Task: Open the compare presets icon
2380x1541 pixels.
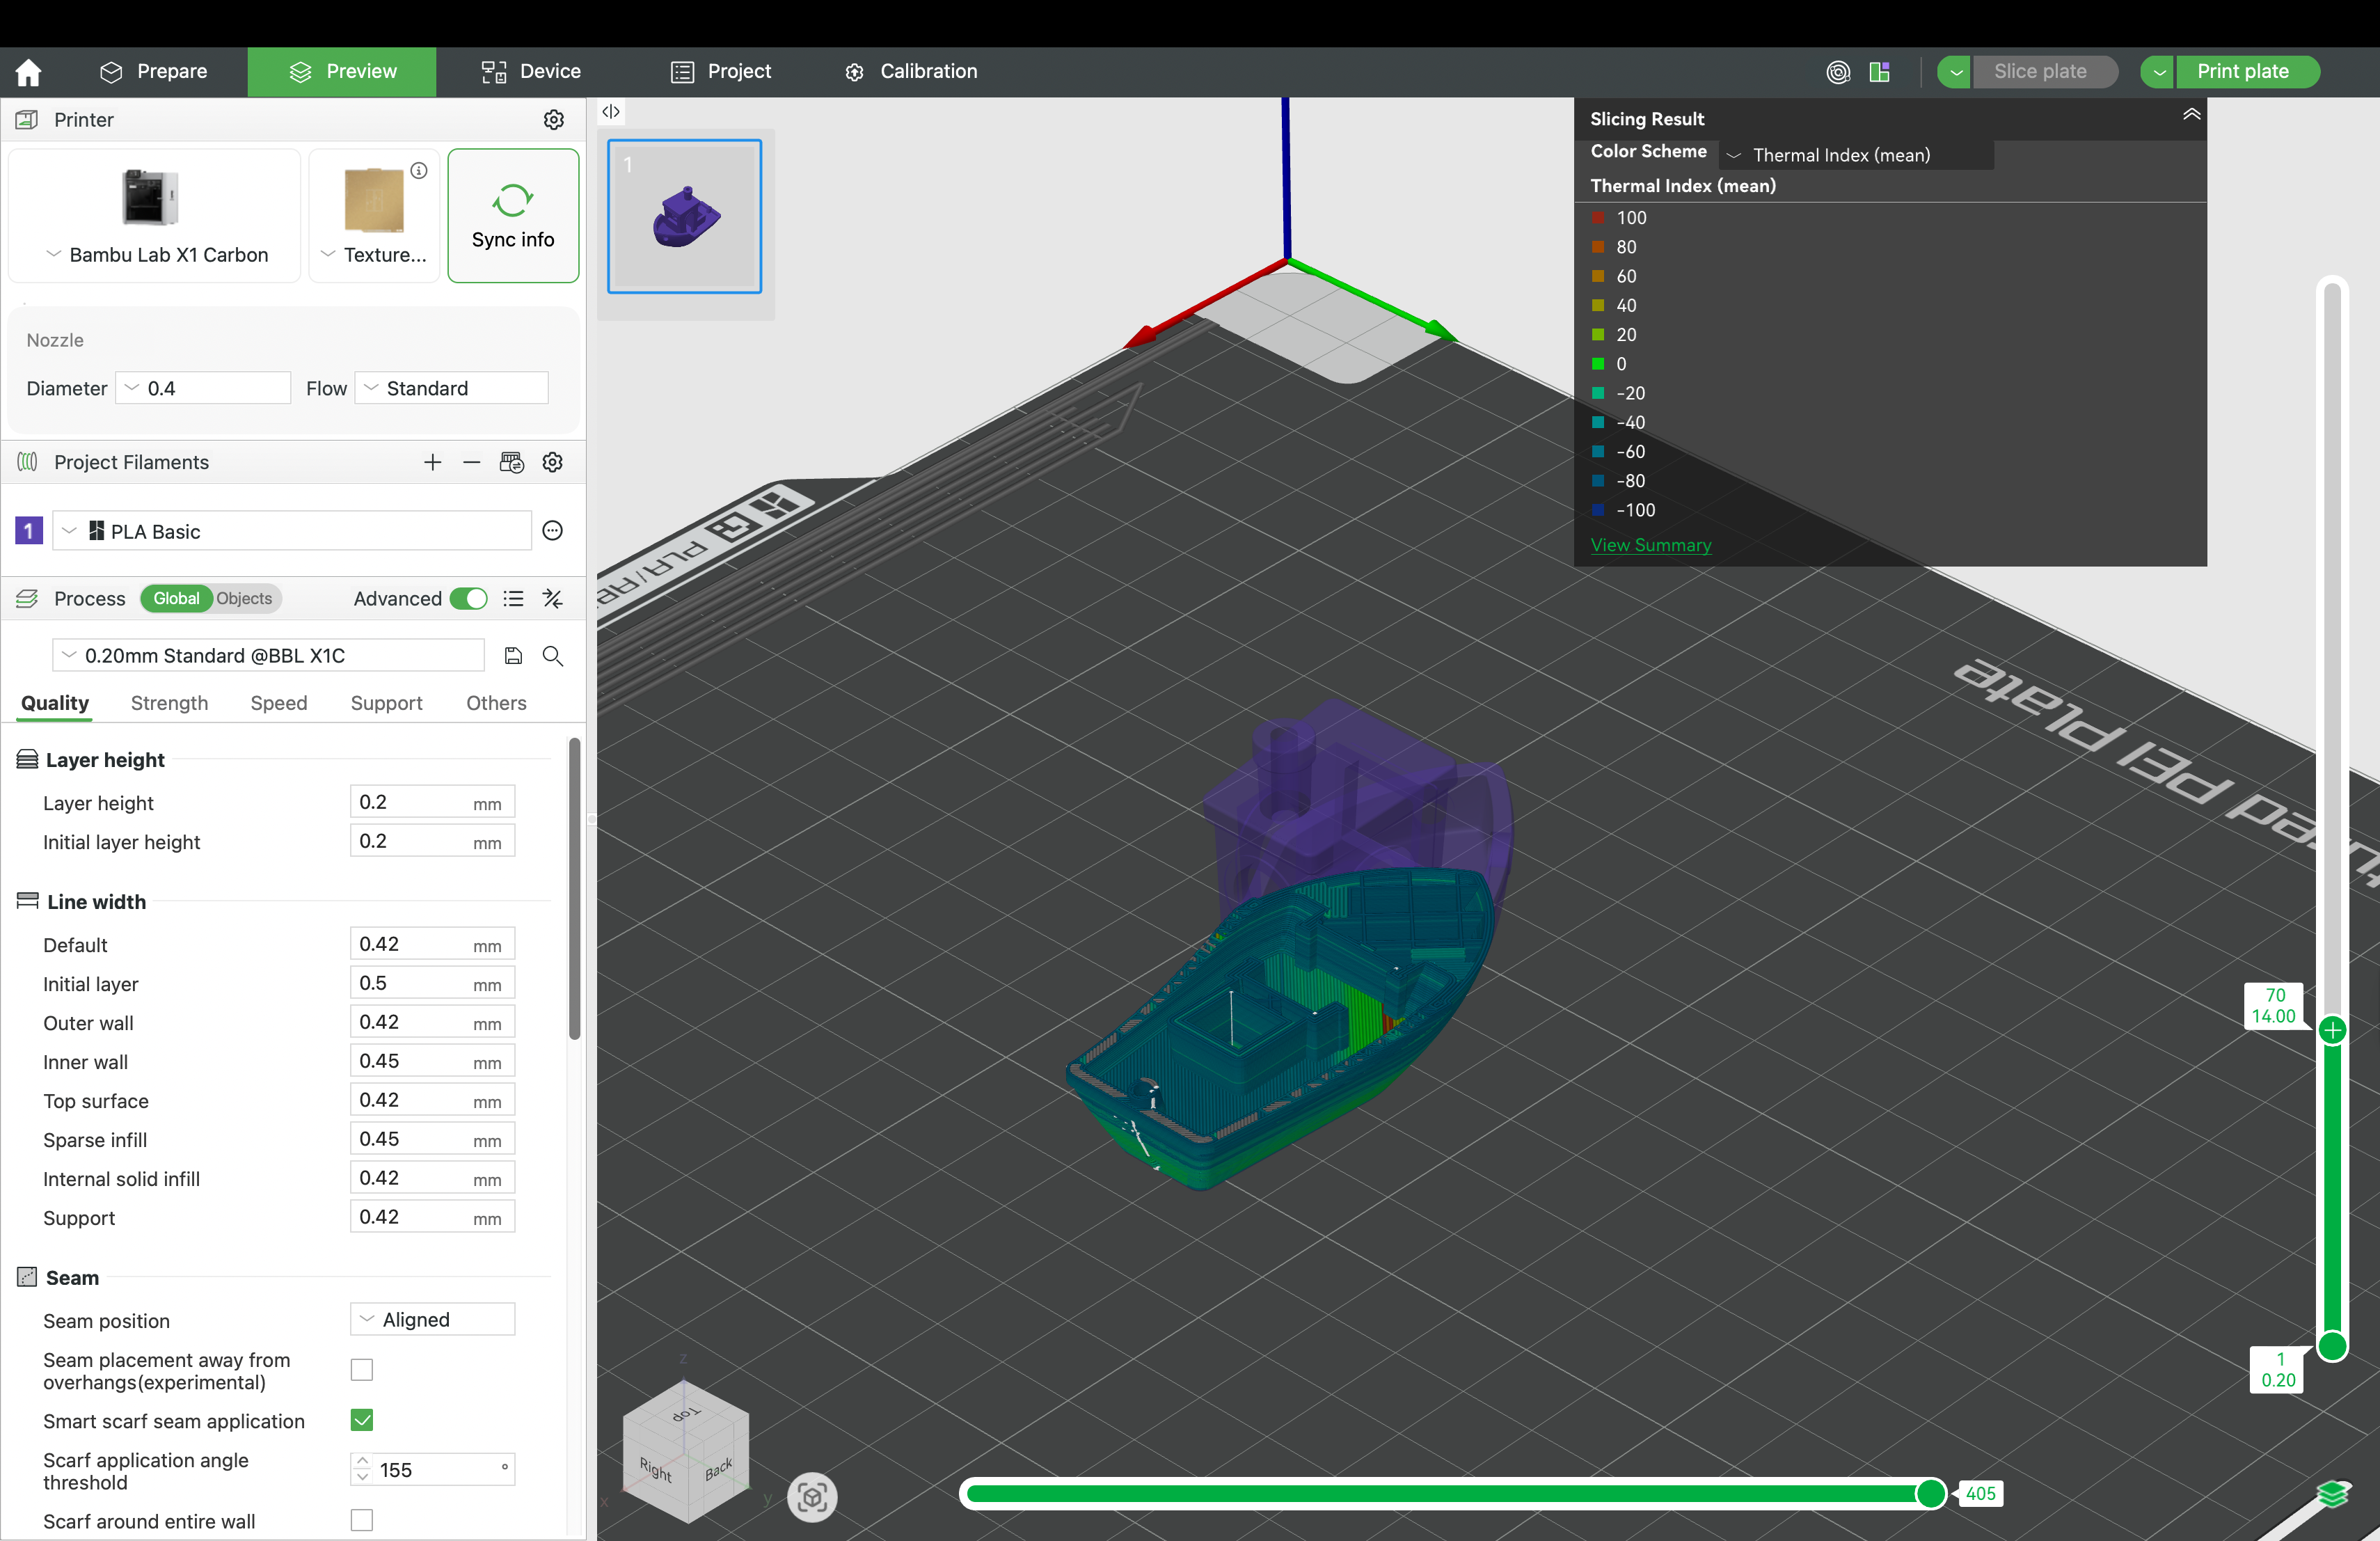Action: [x=553, y=599]
